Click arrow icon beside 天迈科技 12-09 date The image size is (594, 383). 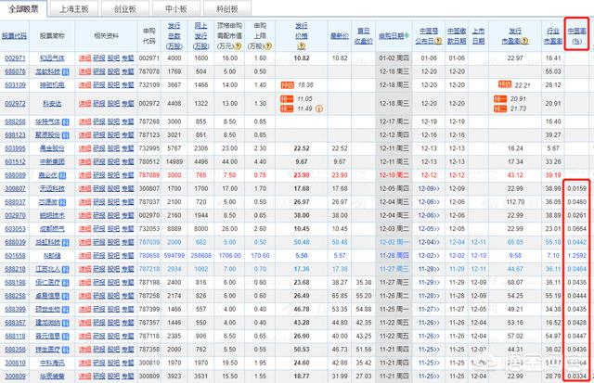[440, 187]
